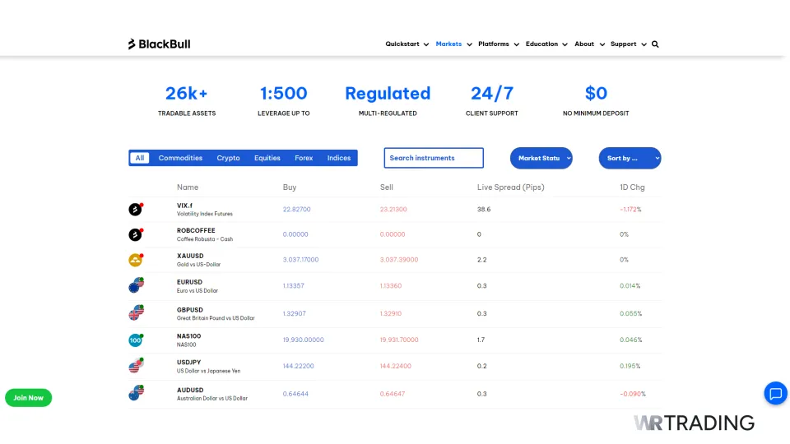The image size is (790, 444).
Task: Click the BlackBull logo
Action: pyautogui.click(x=159, y=44)
